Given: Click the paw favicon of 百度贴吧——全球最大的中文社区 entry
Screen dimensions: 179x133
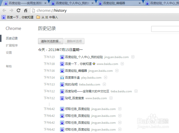Looking at the screenshot, I should pos(62,92).
